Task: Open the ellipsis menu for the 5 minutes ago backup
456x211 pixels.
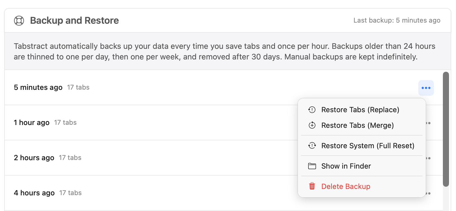Action: (x=426, y=88)
